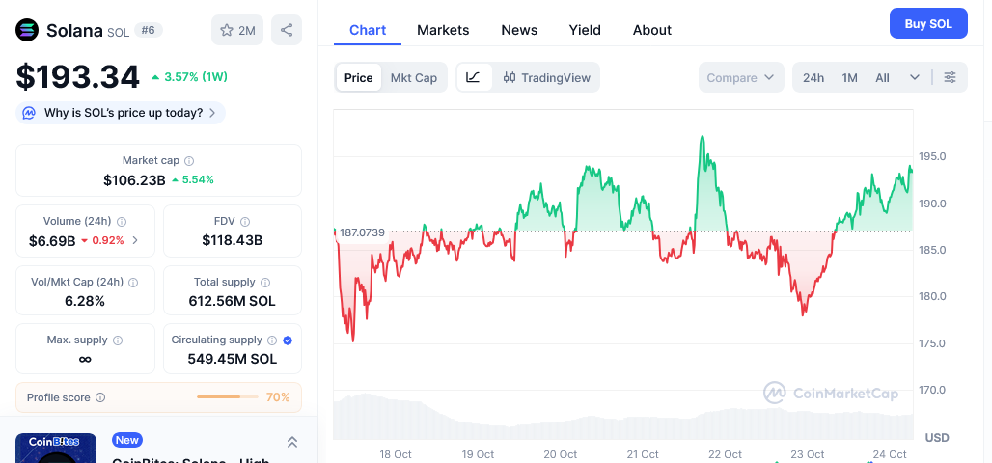The image size is (992, 463).
Task: Switch chart to Mkt Cap view
Action: click(413, 77)
